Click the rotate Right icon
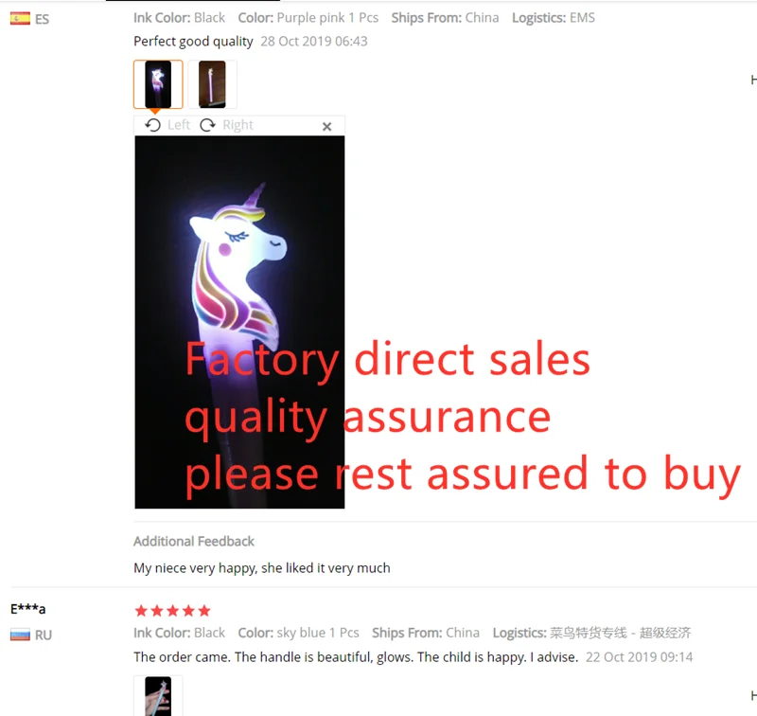The height and width of the screenshot is (716, 757). 207,125
